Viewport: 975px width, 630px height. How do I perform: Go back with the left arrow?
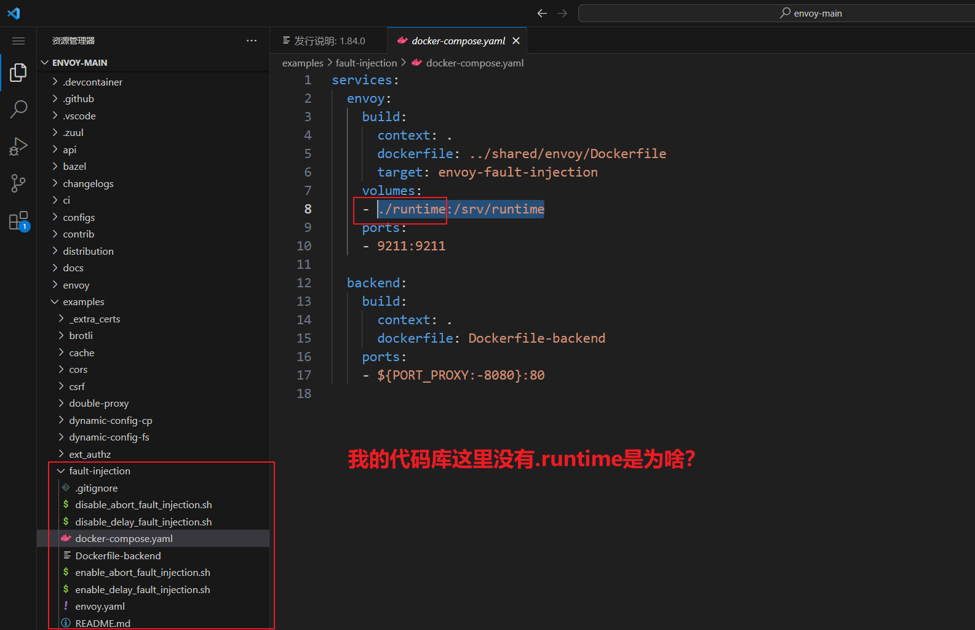[x=542, y=13]
